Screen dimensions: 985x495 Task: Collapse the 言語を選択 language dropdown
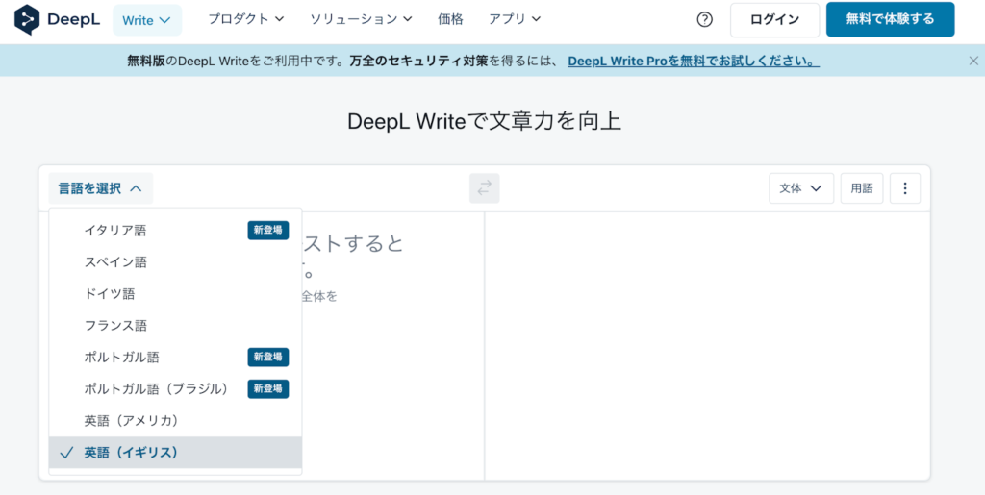100,188
